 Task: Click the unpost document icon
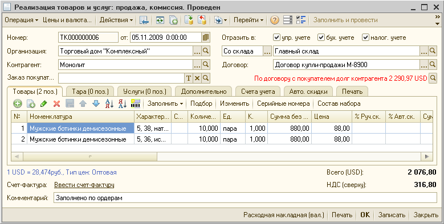click(x=202, y=20)
